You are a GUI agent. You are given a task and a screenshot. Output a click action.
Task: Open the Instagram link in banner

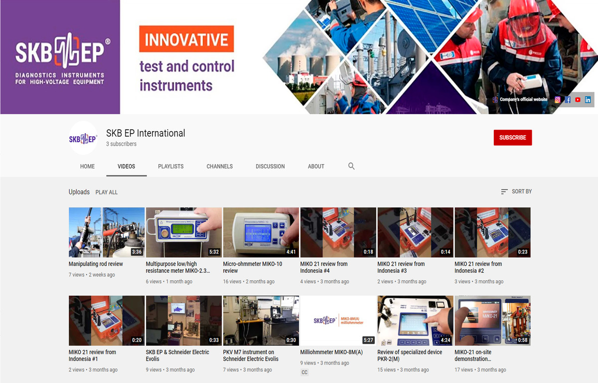[x=558, y=100]
